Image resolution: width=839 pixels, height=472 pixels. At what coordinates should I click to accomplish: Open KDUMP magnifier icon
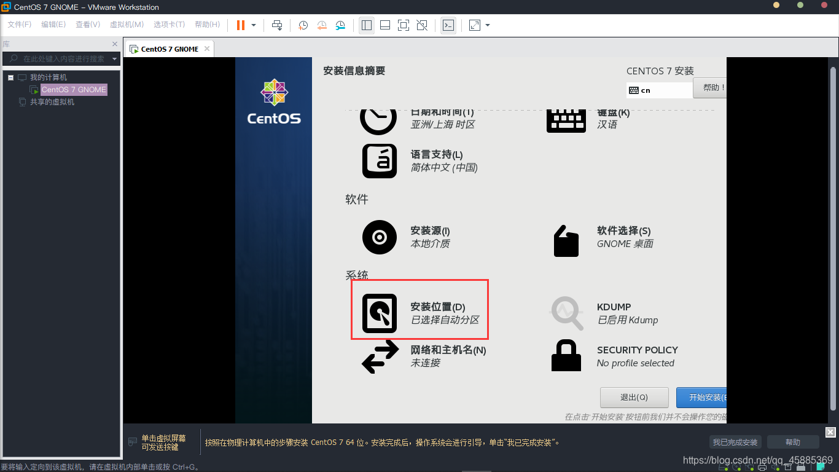click(566, 313)
